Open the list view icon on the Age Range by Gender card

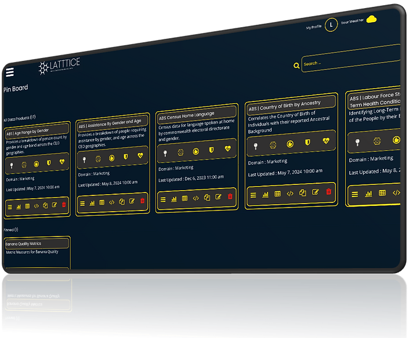pyautogui.click(x=10, y=208)
